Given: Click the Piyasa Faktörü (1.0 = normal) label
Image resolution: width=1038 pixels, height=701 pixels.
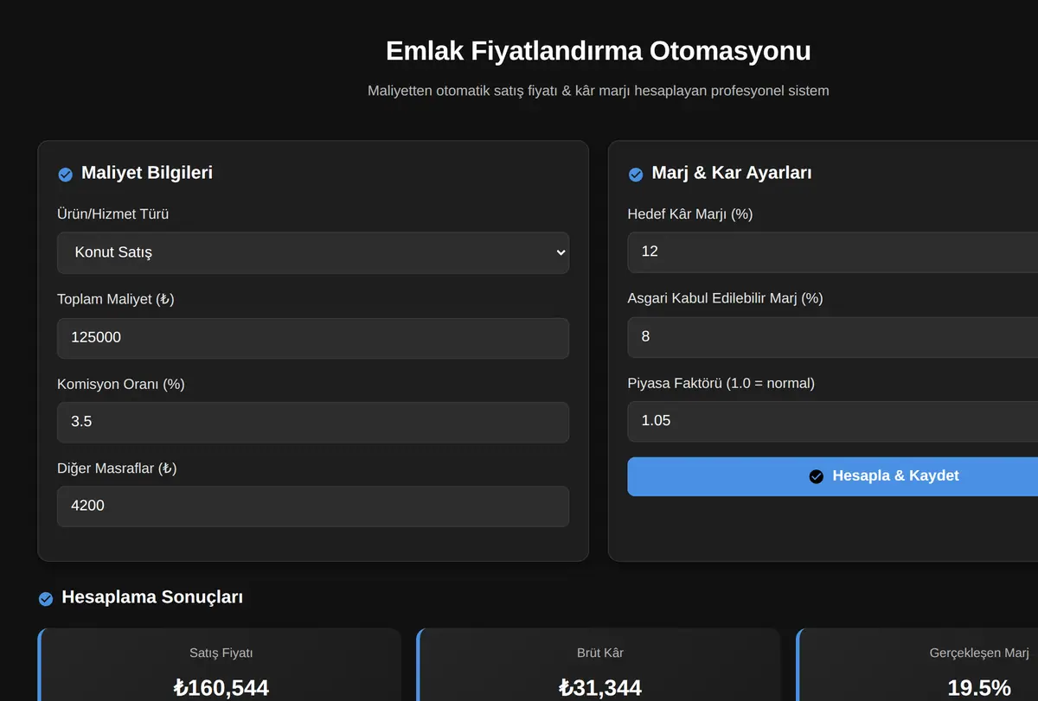Looking at the screenshot, I should point(721,383).
